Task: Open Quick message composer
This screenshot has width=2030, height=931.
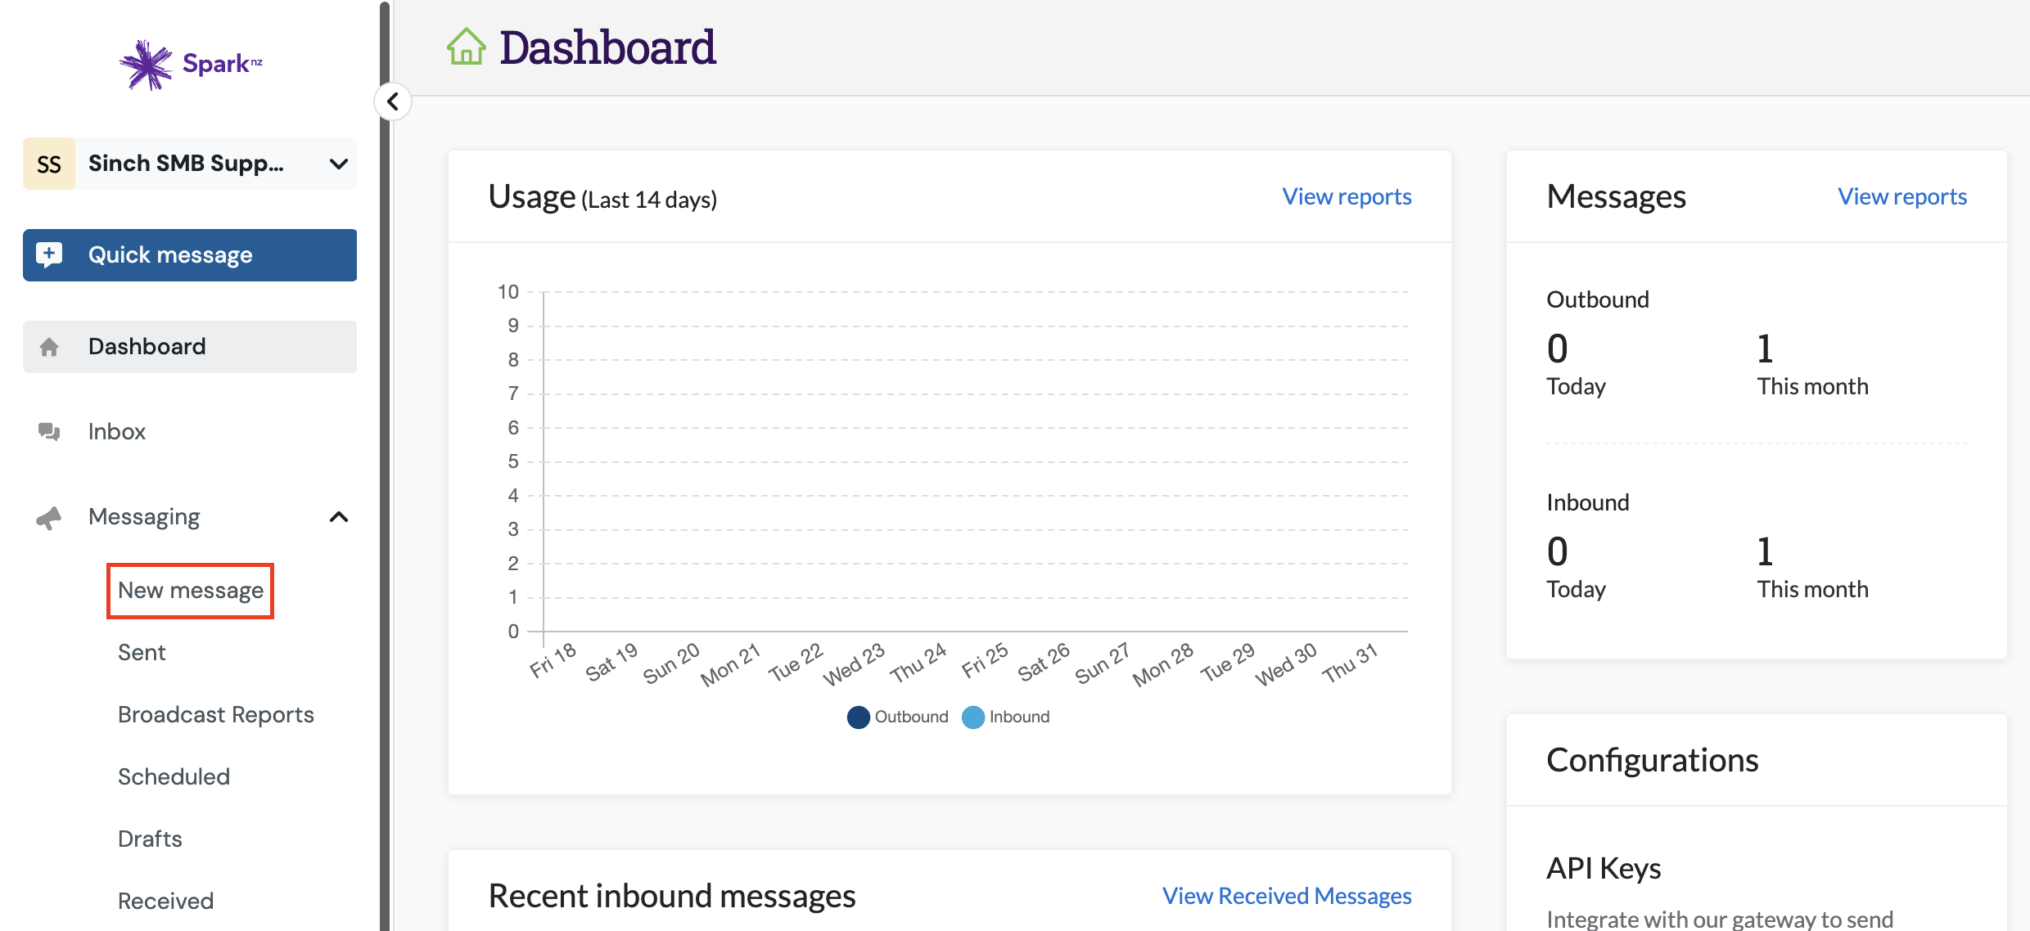Action: (190, 255)
